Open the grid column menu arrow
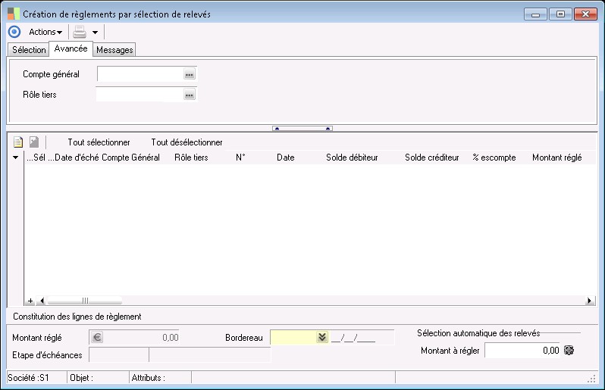The width and height of the screenshot is (605, 390). pos(15,158)
